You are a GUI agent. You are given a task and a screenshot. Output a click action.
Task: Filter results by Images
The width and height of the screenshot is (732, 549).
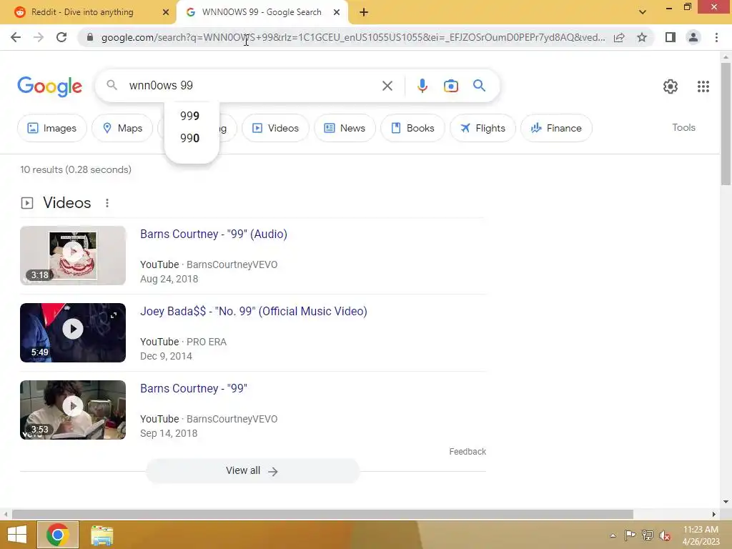click(x=51, y=128)
